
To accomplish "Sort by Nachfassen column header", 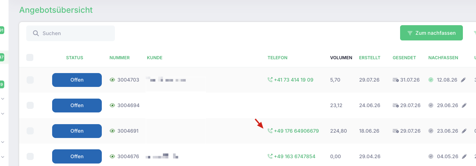I will (443, 58).
